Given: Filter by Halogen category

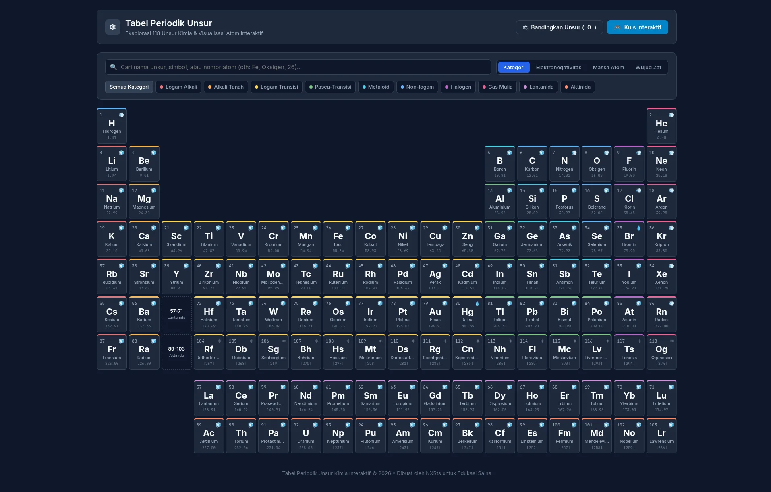Looking at the screenshot, I should pyautogui.click(x=458, y=87).
